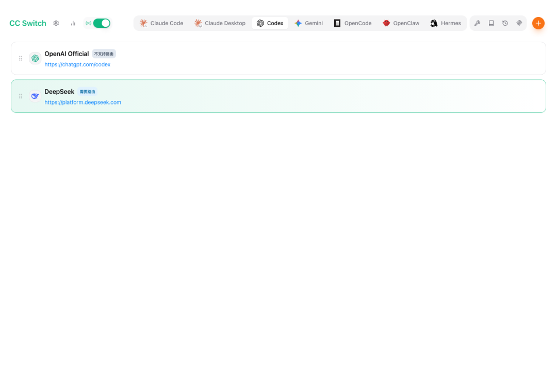Click the orange plus add provider button
This screenshot has width=557, height=386.
click(538, 23)
